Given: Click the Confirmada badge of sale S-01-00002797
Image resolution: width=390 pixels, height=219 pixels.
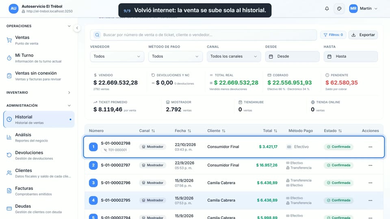Looking at the screenshot, I should pyautogui.click(x=338, y=165).
